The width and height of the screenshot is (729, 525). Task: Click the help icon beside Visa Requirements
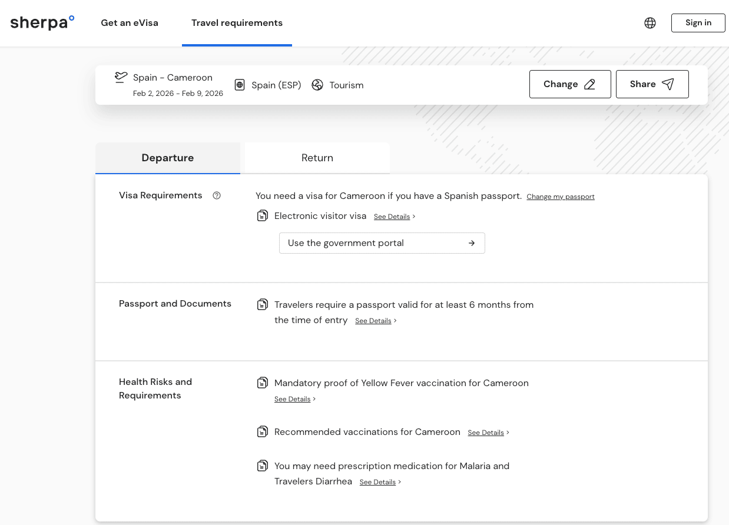217,195
